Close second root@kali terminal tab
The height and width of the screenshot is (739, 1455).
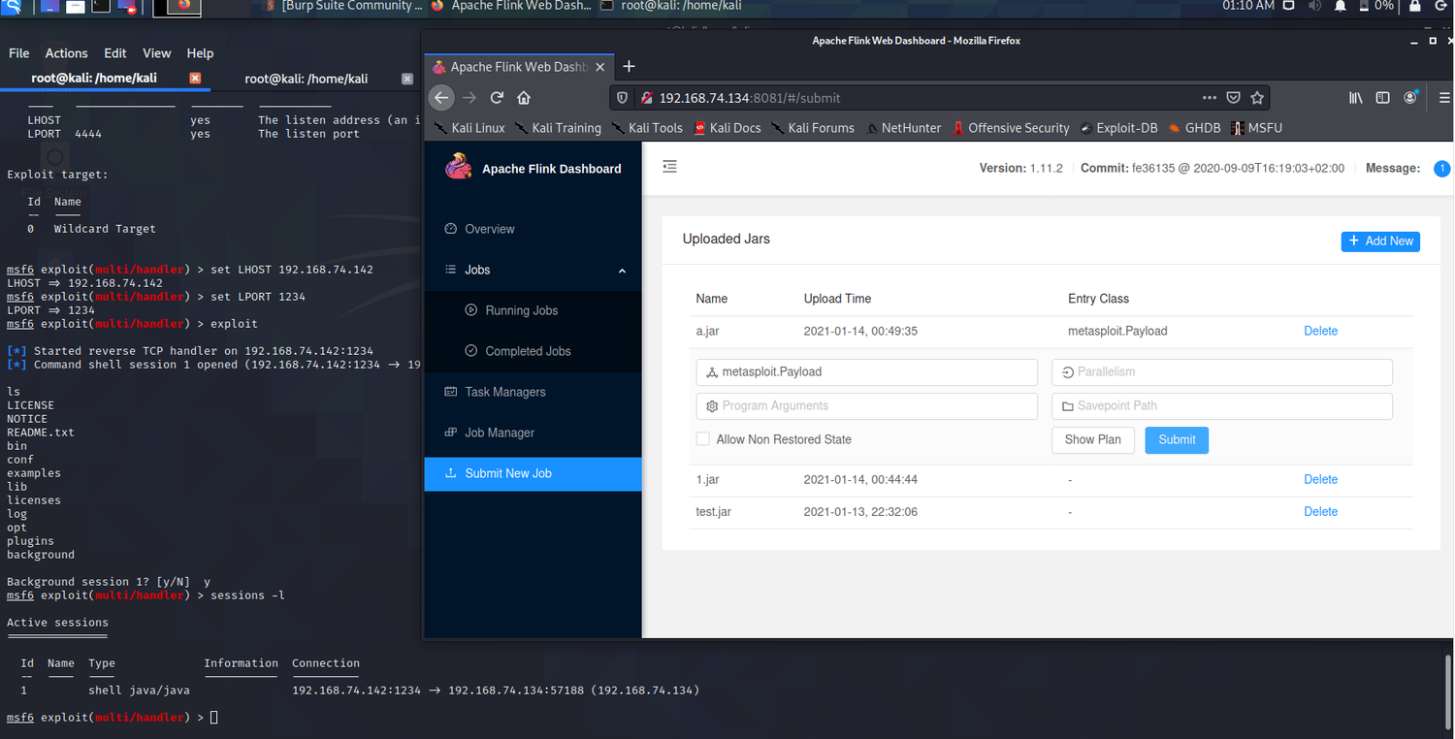407,79
